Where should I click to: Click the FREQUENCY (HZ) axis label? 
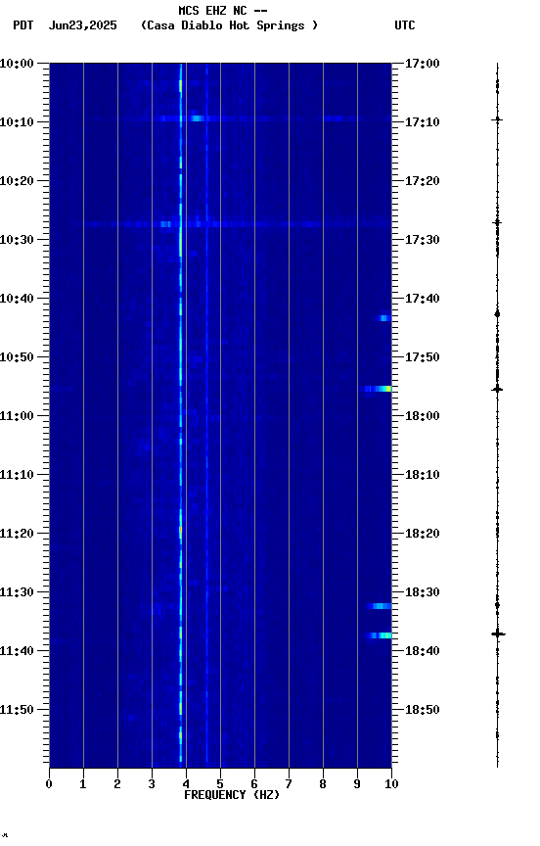click(232, 795)
